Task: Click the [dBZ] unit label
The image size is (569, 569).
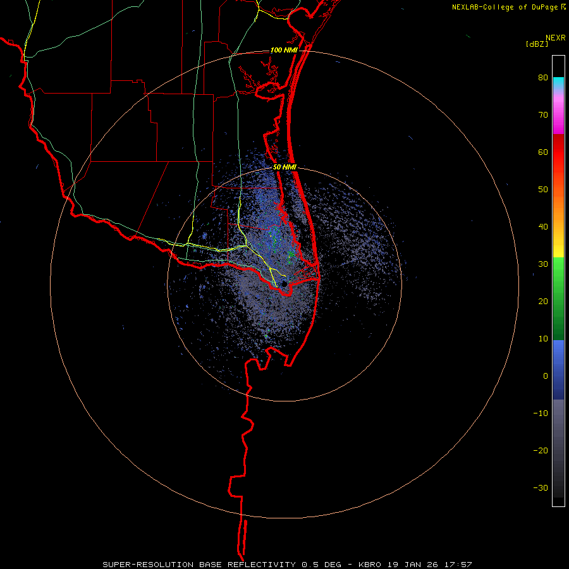Action: 537,44
